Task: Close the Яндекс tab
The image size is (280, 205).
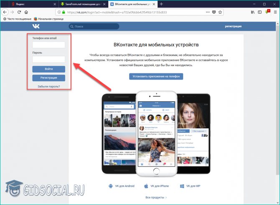Action: 55,4
